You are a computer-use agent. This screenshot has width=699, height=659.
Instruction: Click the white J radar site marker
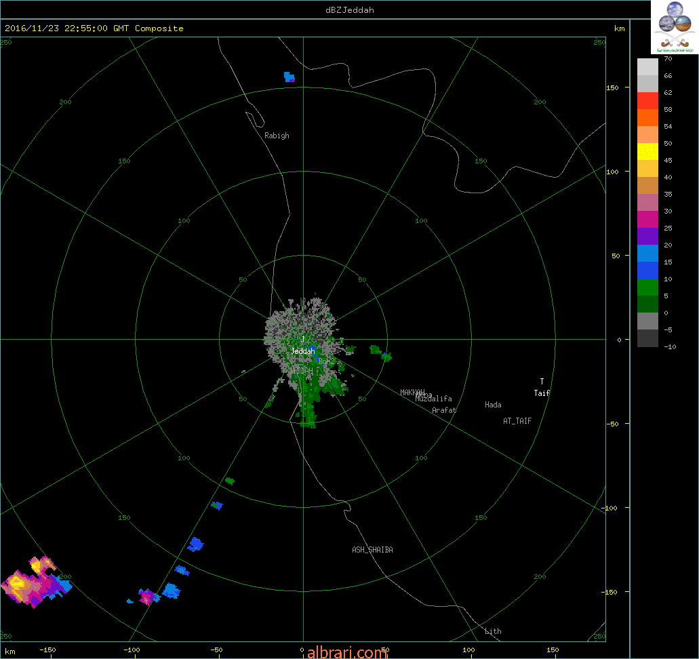click(302, 340)
